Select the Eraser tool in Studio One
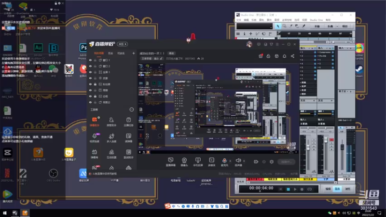Screen dimensions: 386x217 (x=297, y=26)
